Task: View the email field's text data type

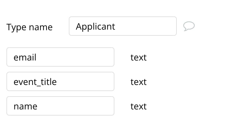Action: click(139, 58)
